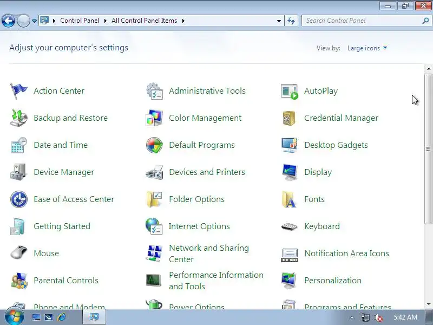Viewport: 433px width, 325px height.
Task: Open the Parental Controls icon
Action: coord(18,281)
